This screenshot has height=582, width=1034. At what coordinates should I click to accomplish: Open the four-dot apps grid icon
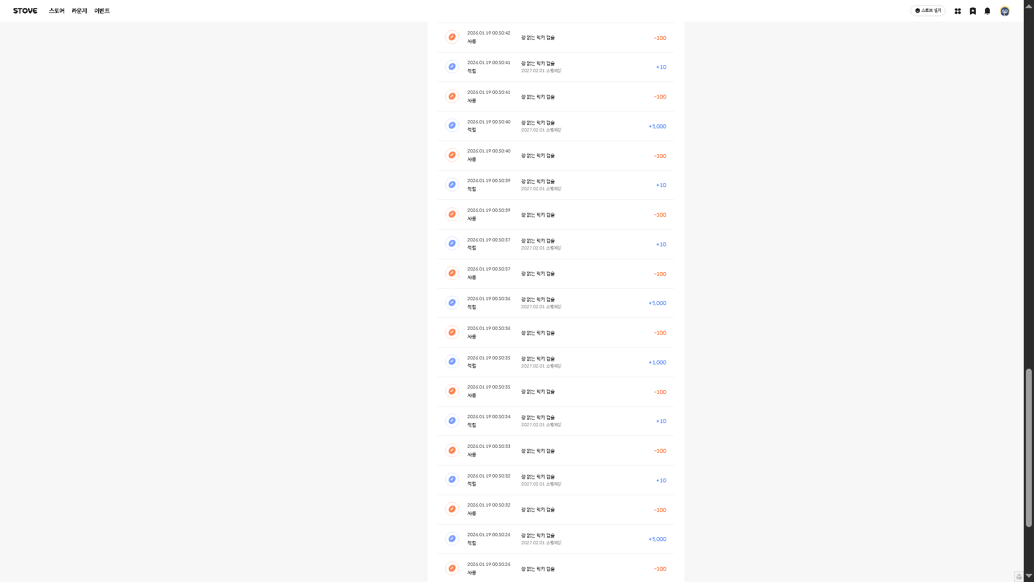[958, 11]
